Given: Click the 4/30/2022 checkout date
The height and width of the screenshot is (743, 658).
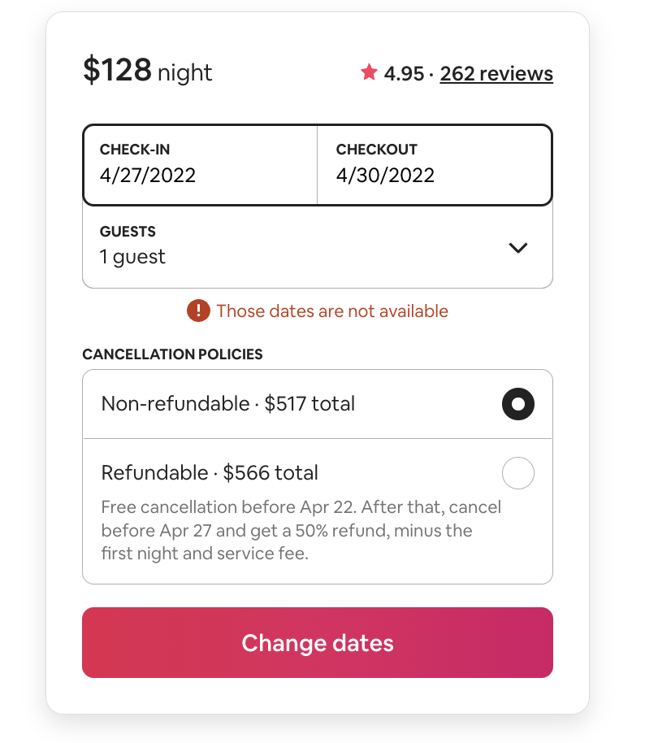Looking at the screenshot, I should click(x=385, y=175).
